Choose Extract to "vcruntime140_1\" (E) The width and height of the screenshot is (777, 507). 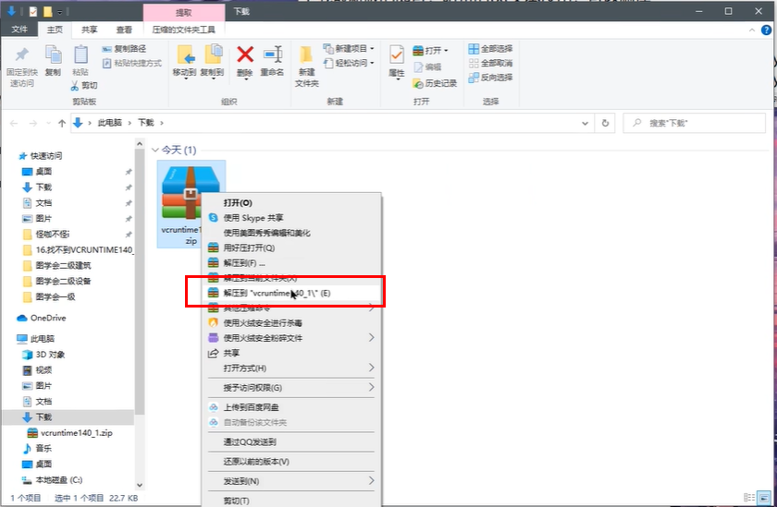[290, 293]
